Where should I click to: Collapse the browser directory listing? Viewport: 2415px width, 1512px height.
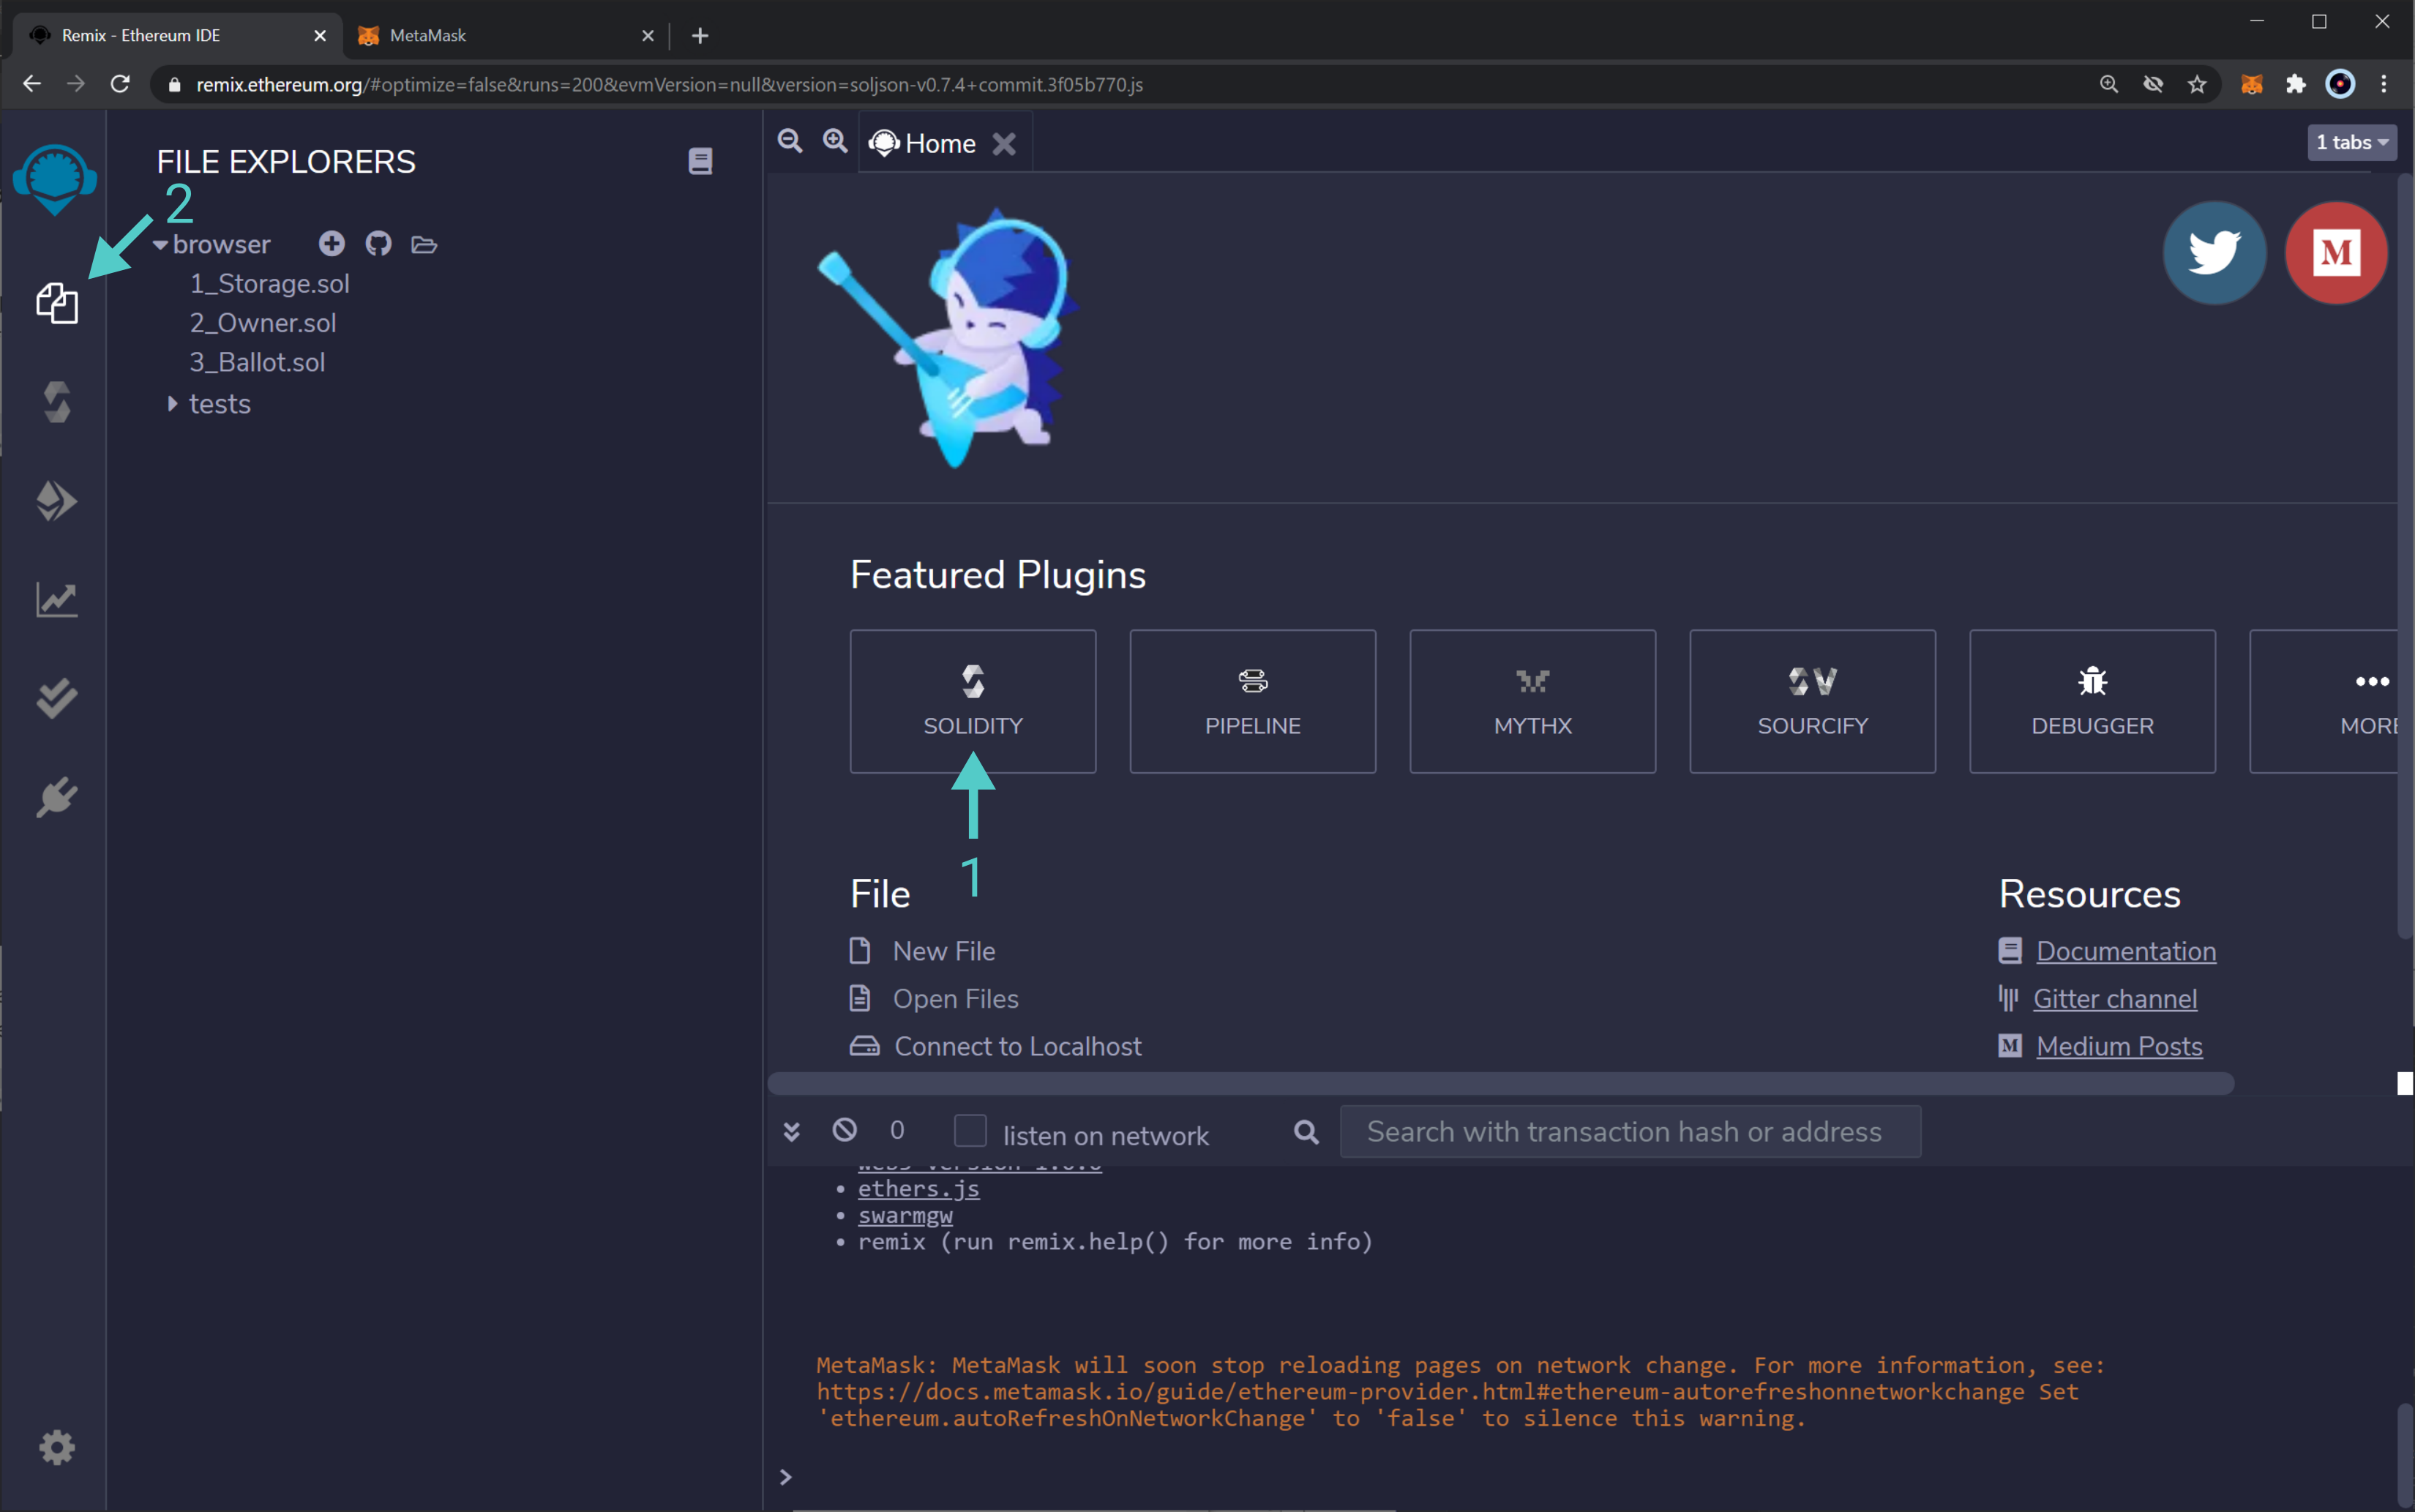pos(162,244)
